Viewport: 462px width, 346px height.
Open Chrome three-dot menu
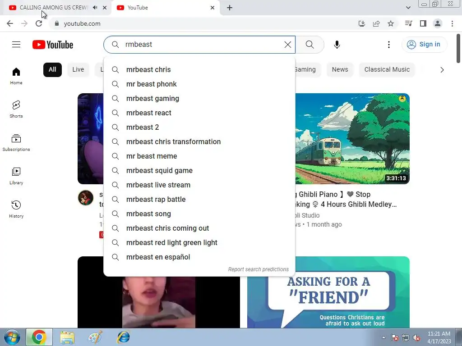tap(452, 23)
